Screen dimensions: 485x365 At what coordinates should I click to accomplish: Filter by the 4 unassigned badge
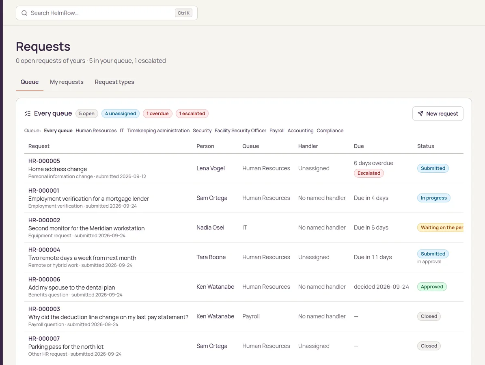tap(121, 114)
